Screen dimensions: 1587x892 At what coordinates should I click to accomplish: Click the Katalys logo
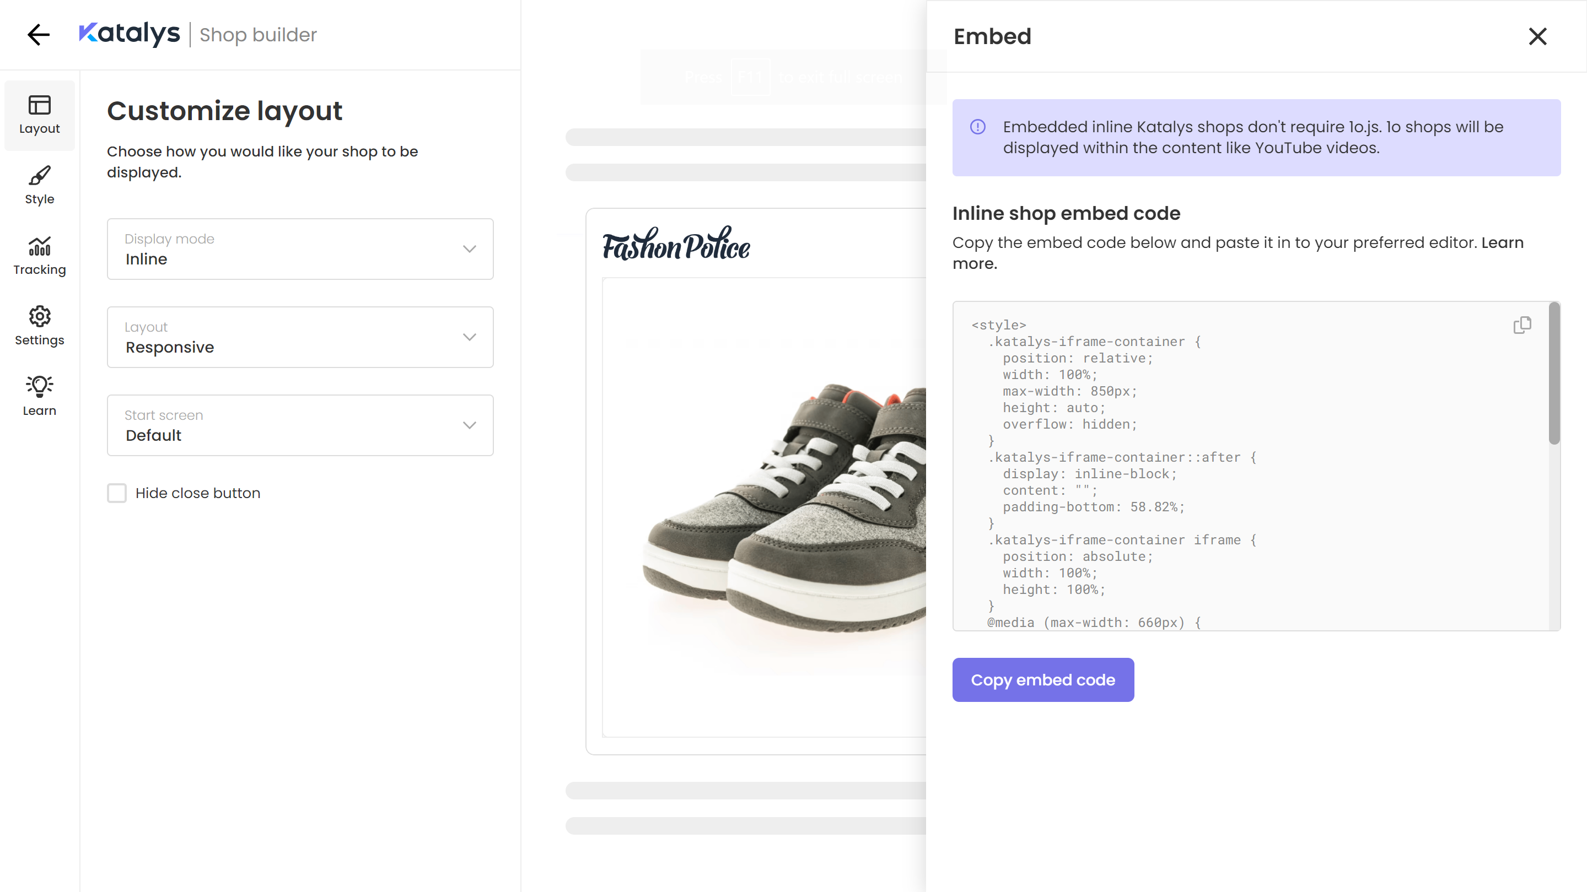pyautogui.click(x=130, y=35)
